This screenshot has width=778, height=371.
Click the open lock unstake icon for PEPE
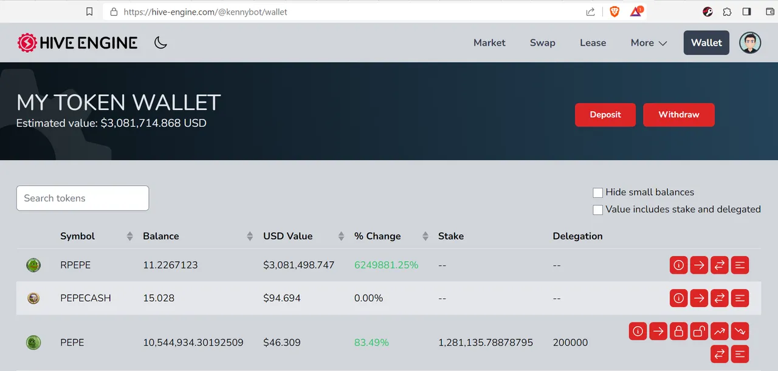699,331
